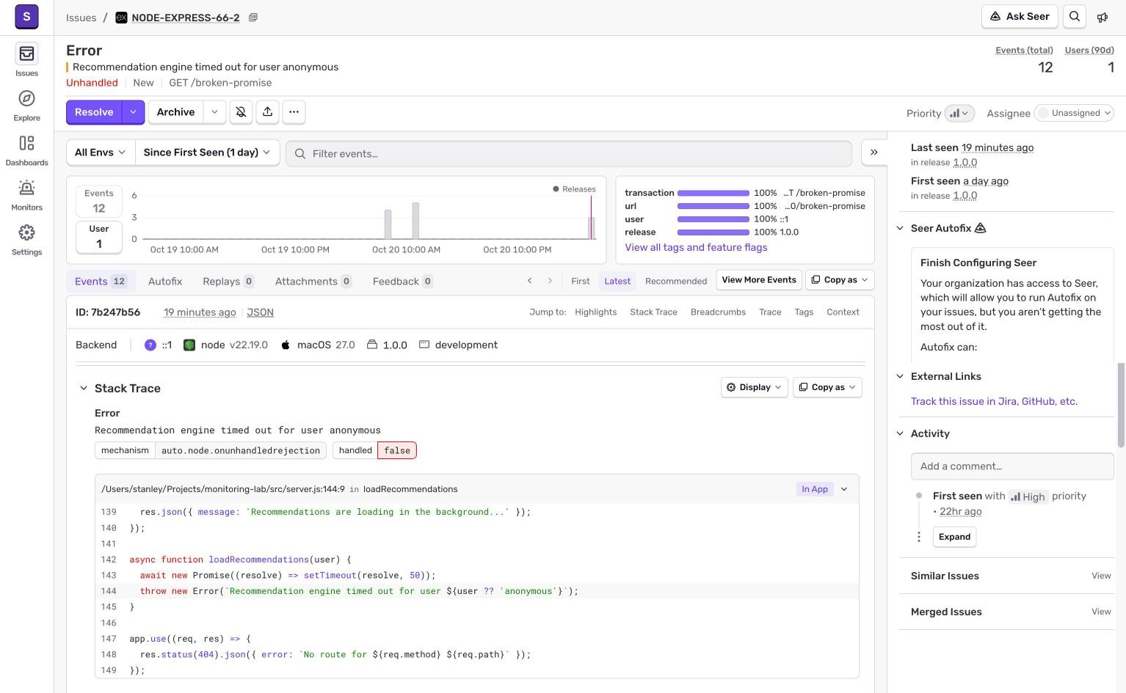The width and height of the screenshot is (1126, 693).
Task: Select the User 1 graph toggle
Action: (99, 237)
